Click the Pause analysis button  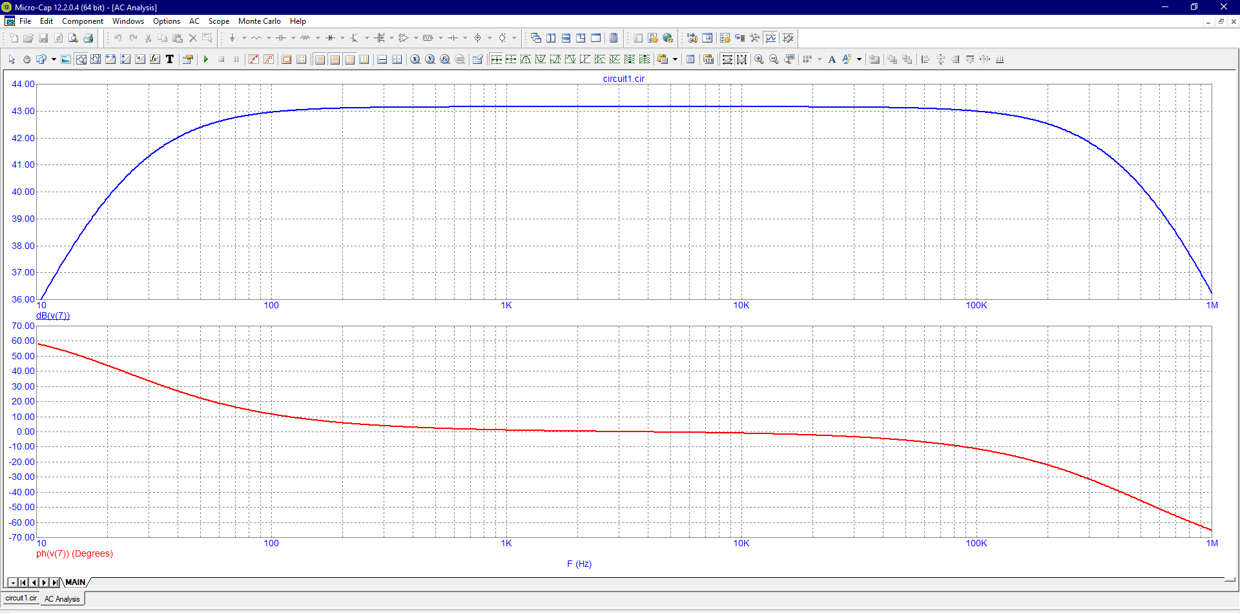[x=236, y=59]
